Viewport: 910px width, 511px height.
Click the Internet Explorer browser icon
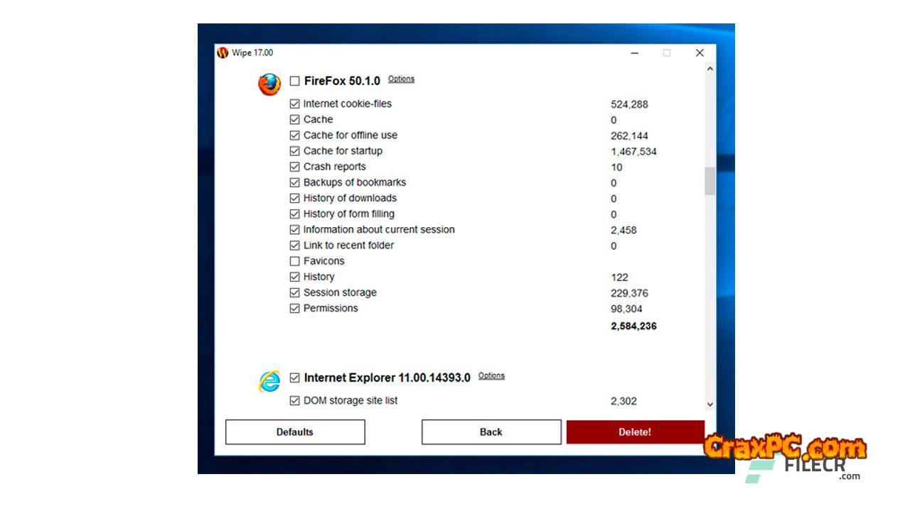[269, 381]
